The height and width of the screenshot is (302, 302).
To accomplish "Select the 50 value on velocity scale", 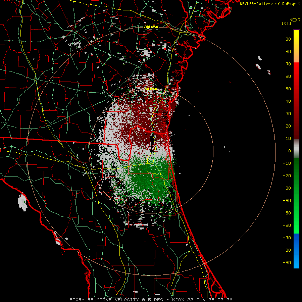I will (288, 89).
